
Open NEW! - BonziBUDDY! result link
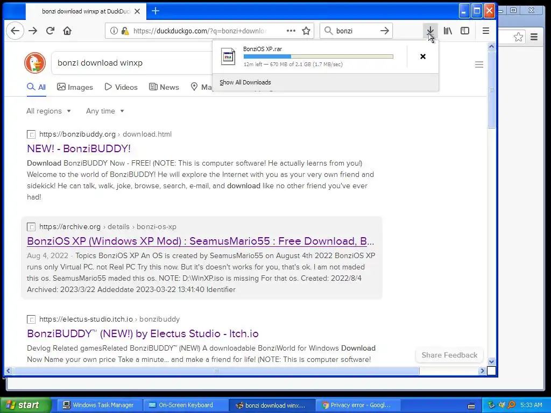click(79, 148)
